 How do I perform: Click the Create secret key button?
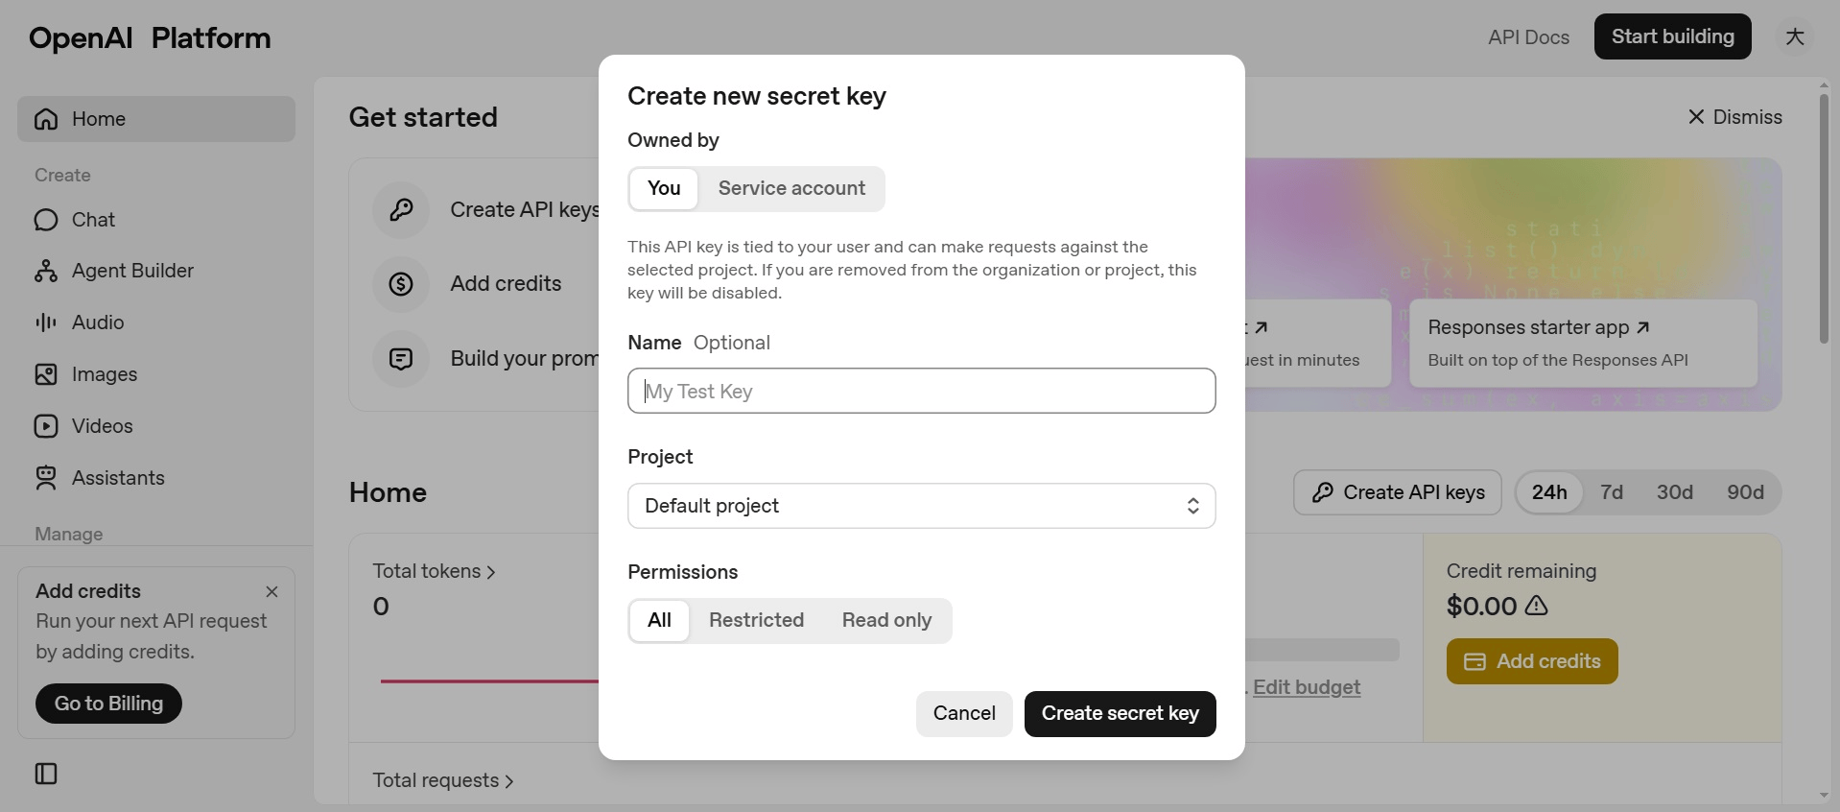coord(1120,714)
